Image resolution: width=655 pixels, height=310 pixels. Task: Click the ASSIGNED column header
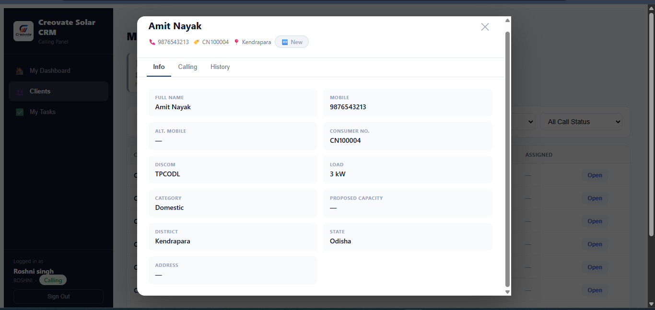(x=539, y=155)
